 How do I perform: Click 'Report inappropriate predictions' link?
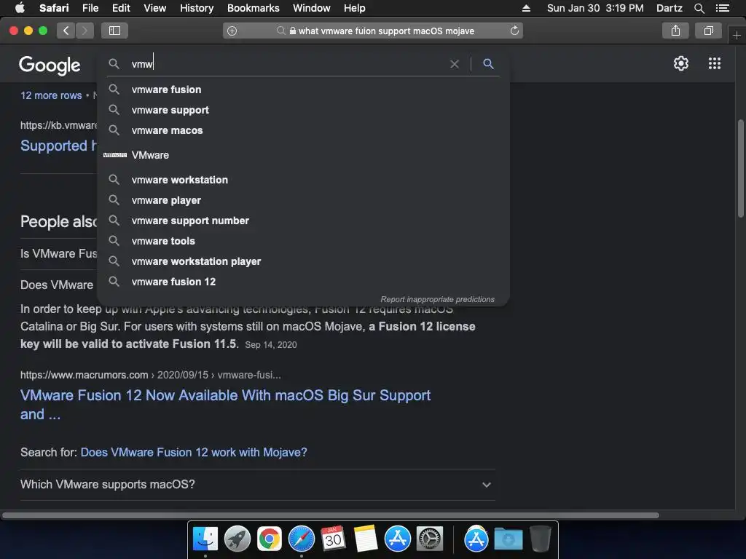pyautogui.click(x=437, y=299)
